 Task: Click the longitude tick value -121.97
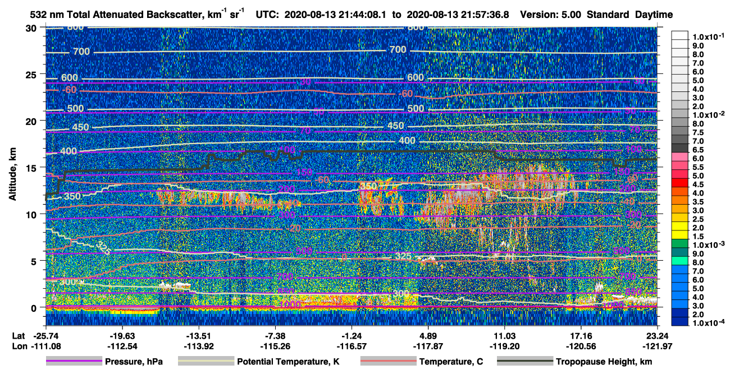coord(658,347)
